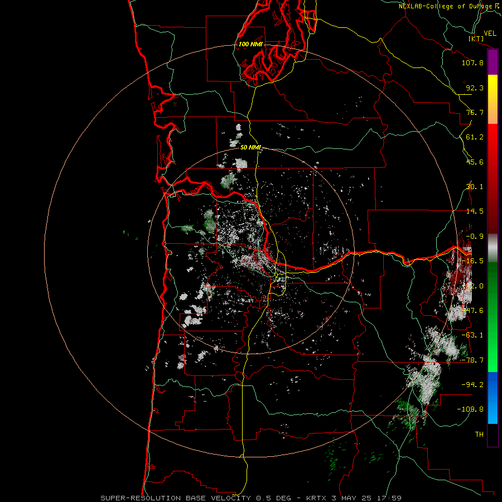
Task: Pick the purple segment of velocity color bar
Action: [x=493, y=62]
